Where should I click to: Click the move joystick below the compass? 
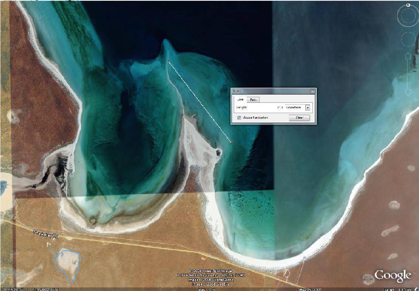[408, 39]
